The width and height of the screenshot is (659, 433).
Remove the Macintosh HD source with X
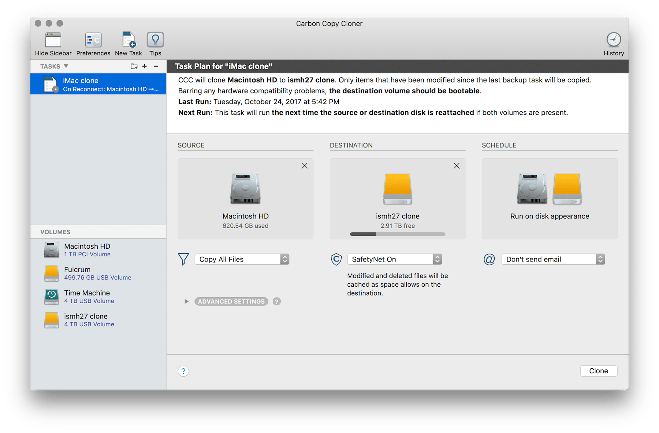(304, 166)
